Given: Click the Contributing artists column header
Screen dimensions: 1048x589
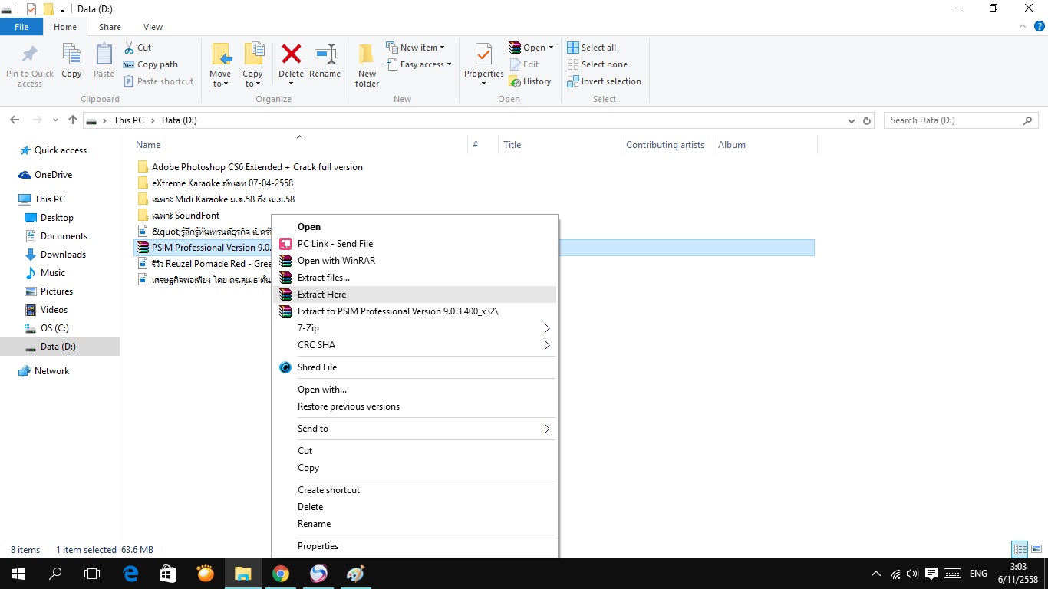Looking at the screenshot, I should (665, 145).
